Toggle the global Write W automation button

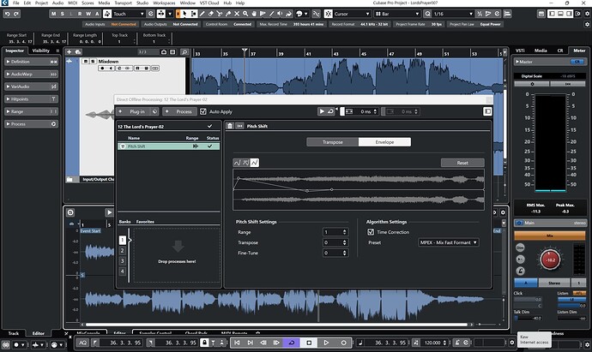88,14
